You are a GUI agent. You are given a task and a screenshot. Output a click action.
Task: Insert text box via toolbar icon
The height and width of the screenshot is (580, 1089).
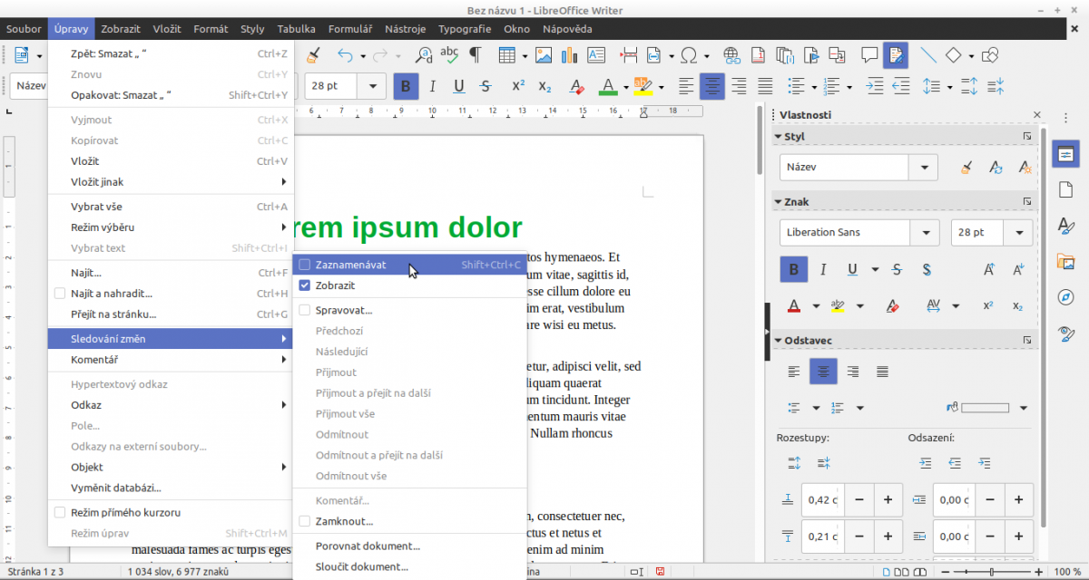point(596,55)
